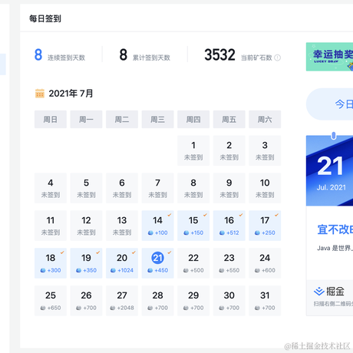This screenshot has width=353, height=353.
Task: Select day 29 with +700 reward
Action: point(193,301)
